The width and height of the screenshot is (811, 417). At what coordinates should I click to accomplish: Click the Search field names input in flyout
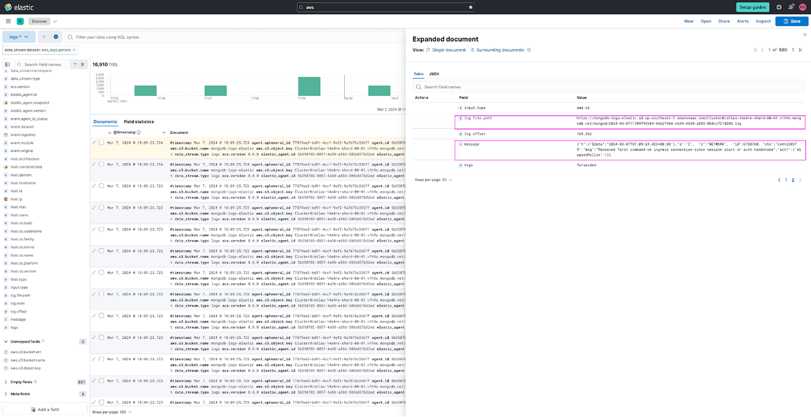(x=608, y=87)
